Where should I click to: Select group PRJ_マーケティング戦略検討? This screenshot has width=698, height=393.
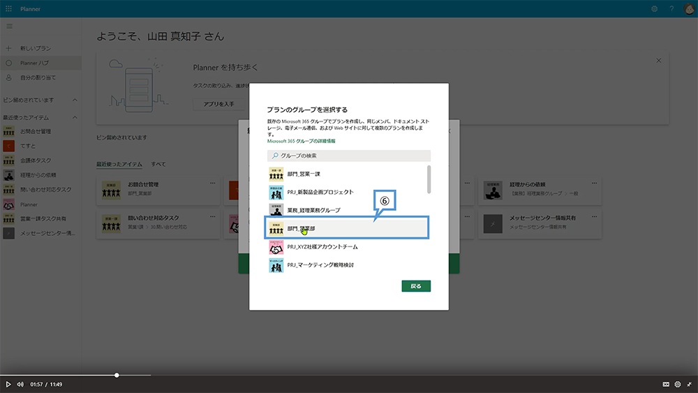tap(347, 265)
